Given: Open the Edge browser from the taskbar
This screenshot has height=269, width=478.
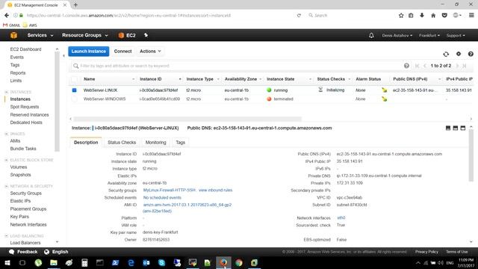Looking at the screenshot, I should 131,262.
